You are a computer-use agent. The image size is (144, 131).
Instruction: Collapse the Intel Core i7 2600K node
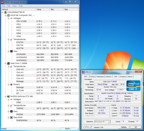[6, 63]
